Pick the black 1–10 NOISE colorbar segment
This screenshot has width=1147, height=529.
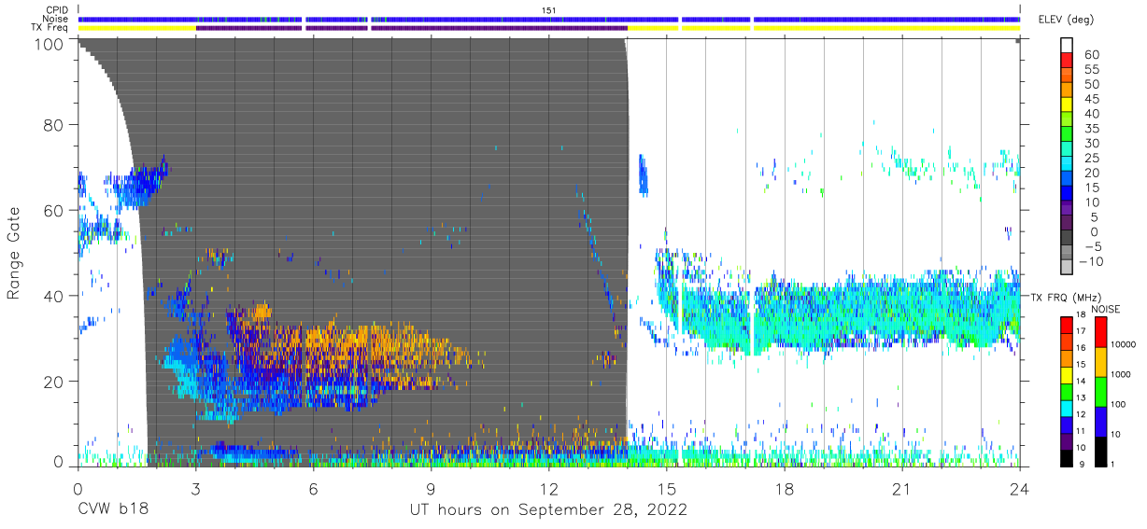tap(1102, 451)
